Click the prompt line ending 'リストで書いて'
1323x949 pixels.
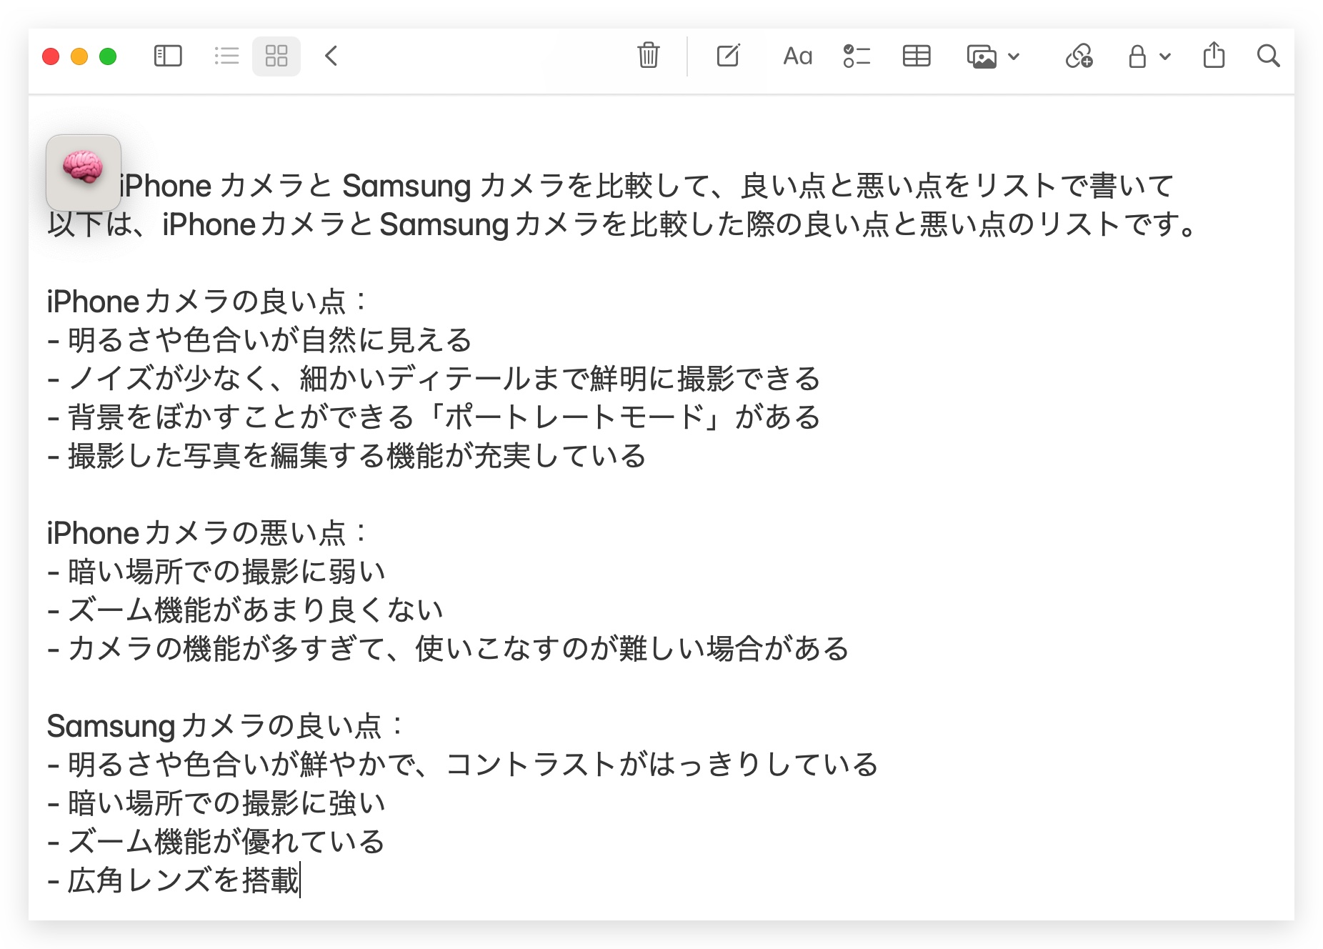point(646,186)
